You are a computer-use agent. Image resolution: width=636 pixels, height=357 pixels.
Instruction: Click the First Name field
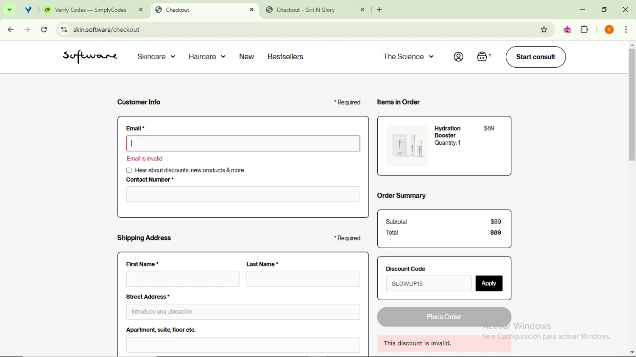point(183,279)
